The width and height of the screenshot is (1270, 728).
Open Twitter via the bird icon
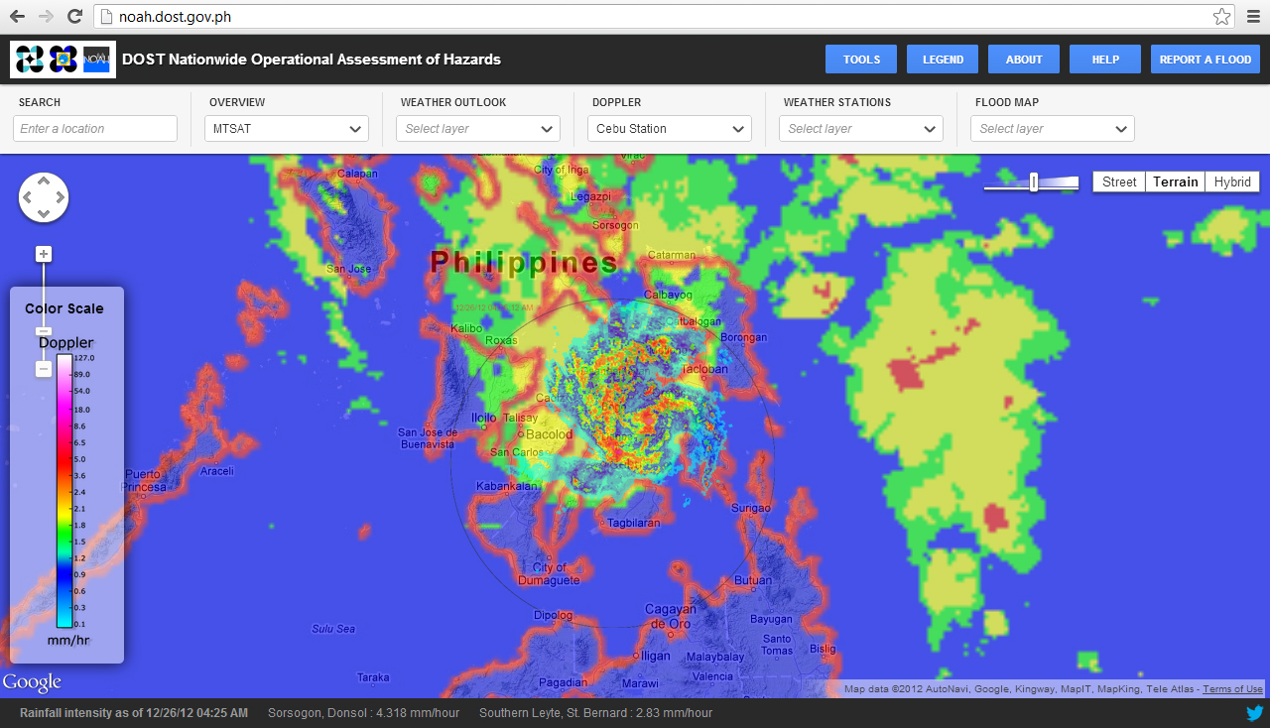(1254, 712)
